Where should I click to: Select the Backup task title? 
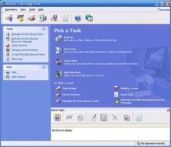tap(68, 37)
